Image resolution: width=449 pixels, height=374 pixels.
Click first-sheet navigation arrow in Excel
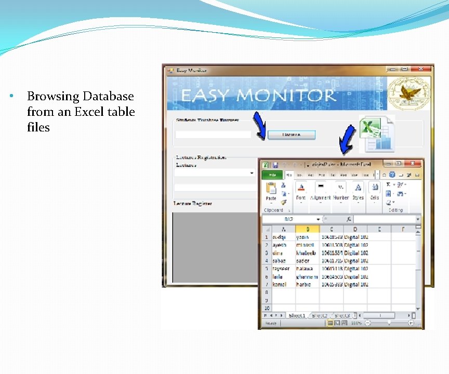coord(266,315)
